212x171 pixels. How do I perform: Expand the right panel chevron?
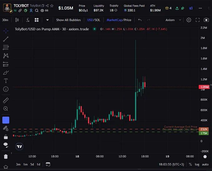pos(211,85)
